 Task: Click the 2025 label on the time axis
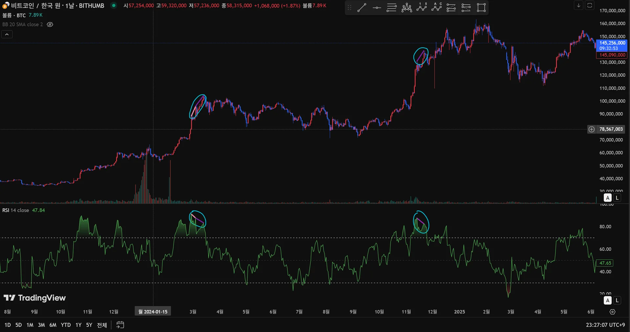point(459,312)
